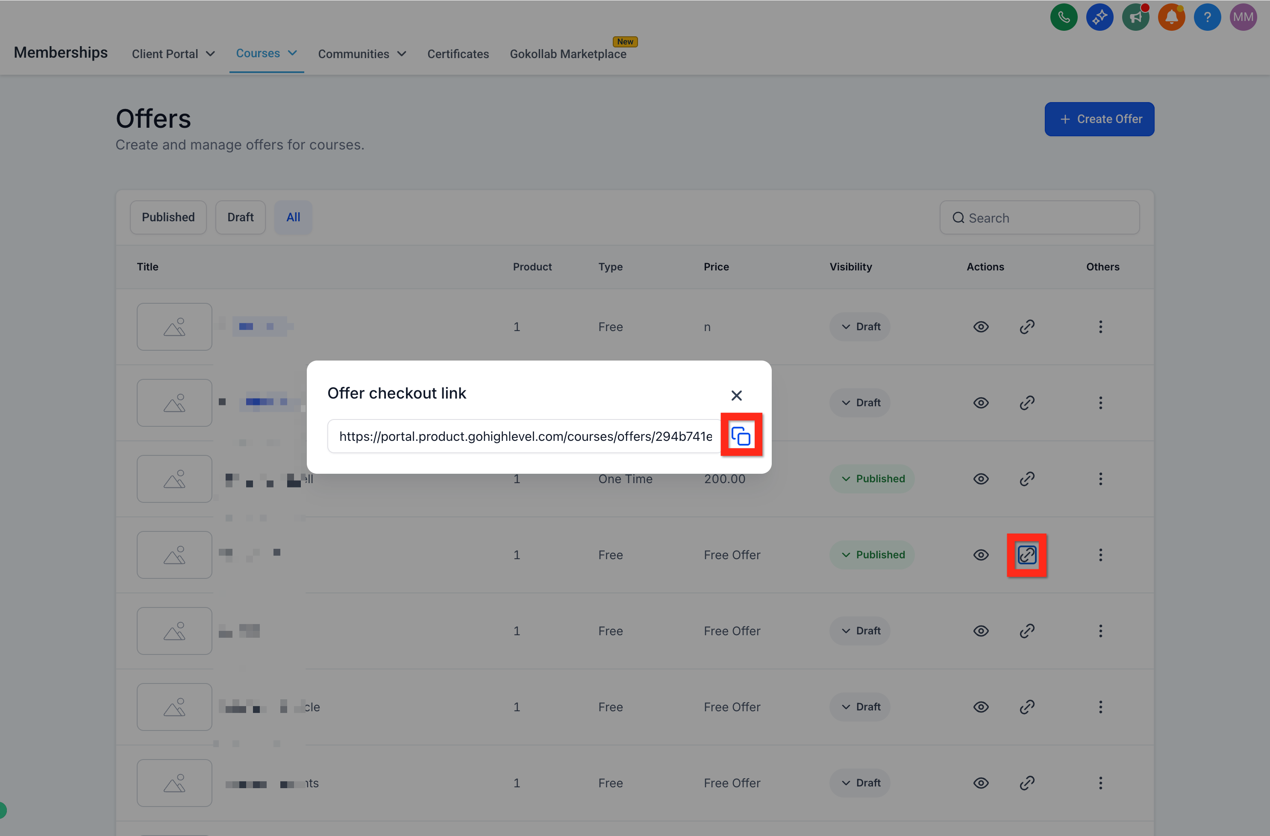Open the megaphone announcements icon
The width and height of the screenshot is (1270, 836).
1135,17
